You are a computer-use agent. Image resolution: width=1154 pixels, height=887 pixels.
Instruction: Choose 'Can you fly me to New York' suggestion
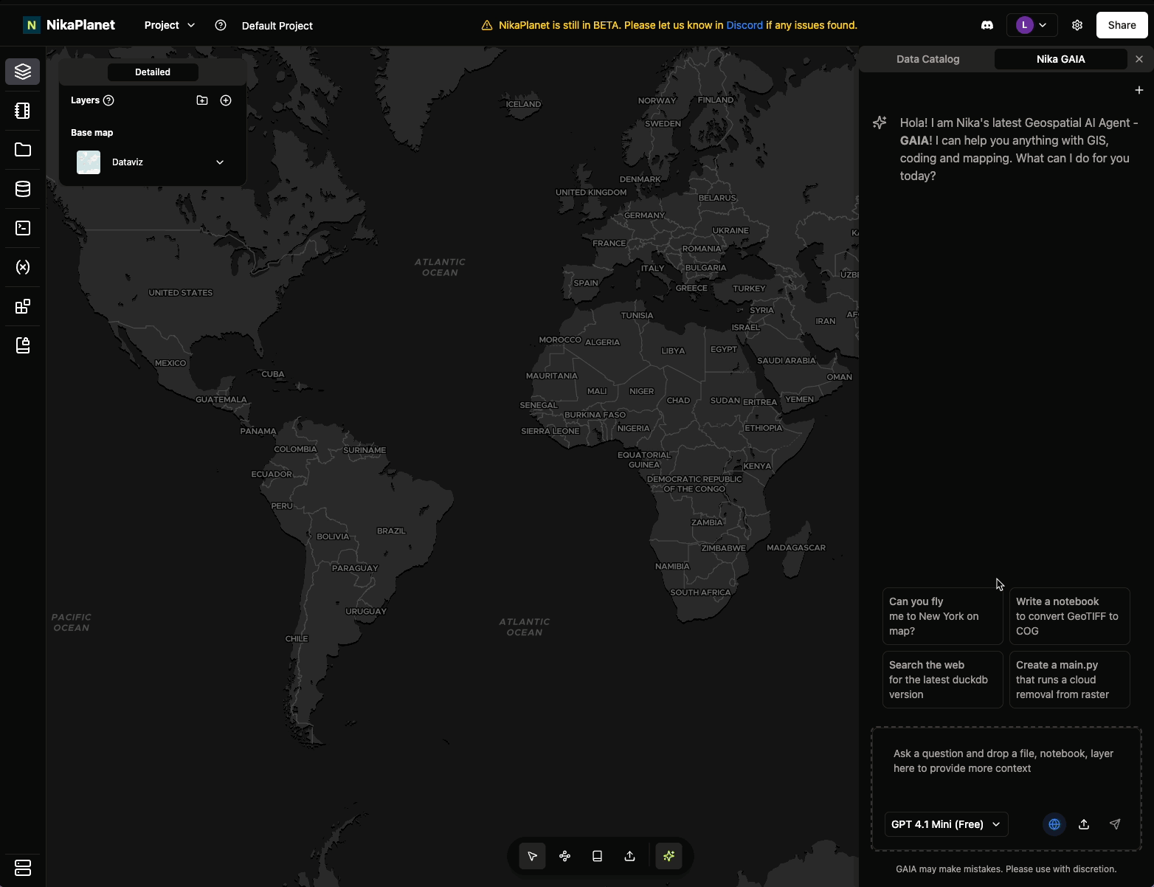pos(942,616)
